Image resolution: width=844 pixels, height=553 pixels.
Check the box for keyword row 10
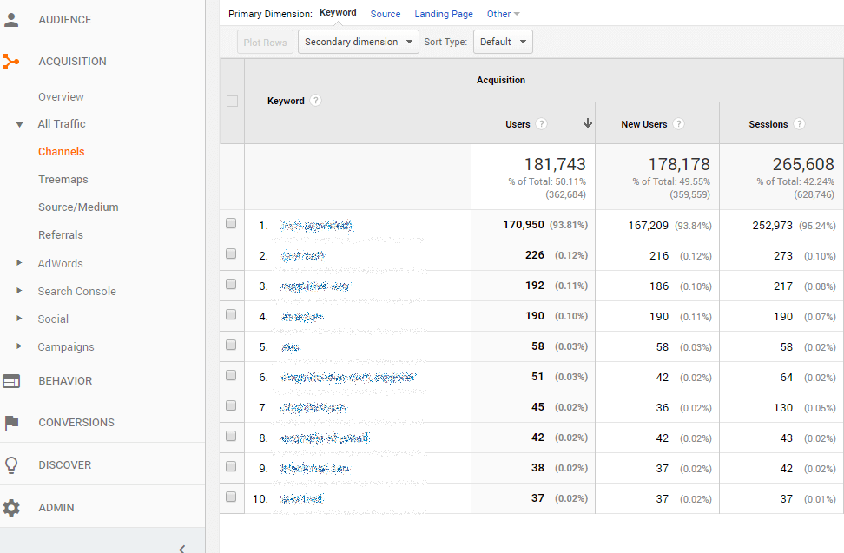click(231, 497)
